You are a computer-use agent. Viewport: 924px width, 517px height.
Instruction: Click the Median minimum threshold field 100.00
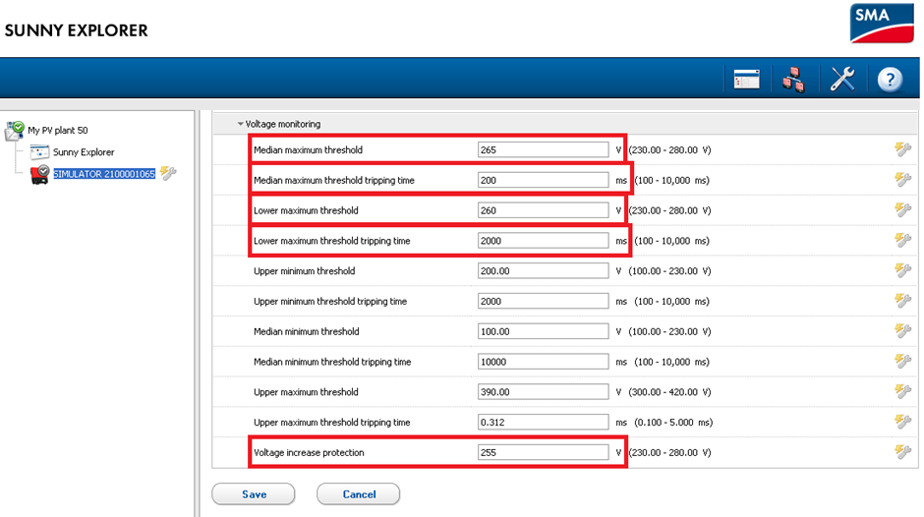click(543, 331)
